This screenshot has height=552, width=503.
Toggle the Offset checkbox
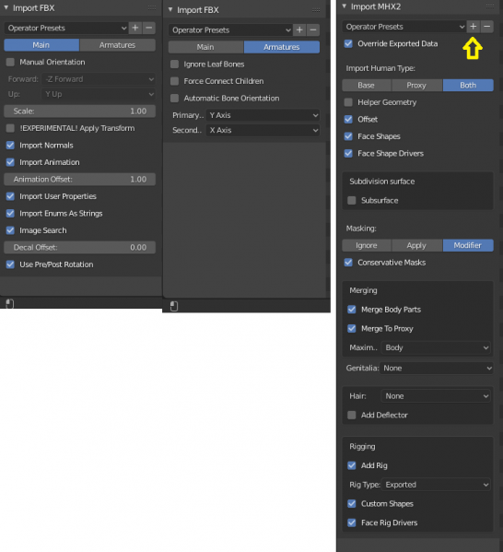click(x=348, y=120)
